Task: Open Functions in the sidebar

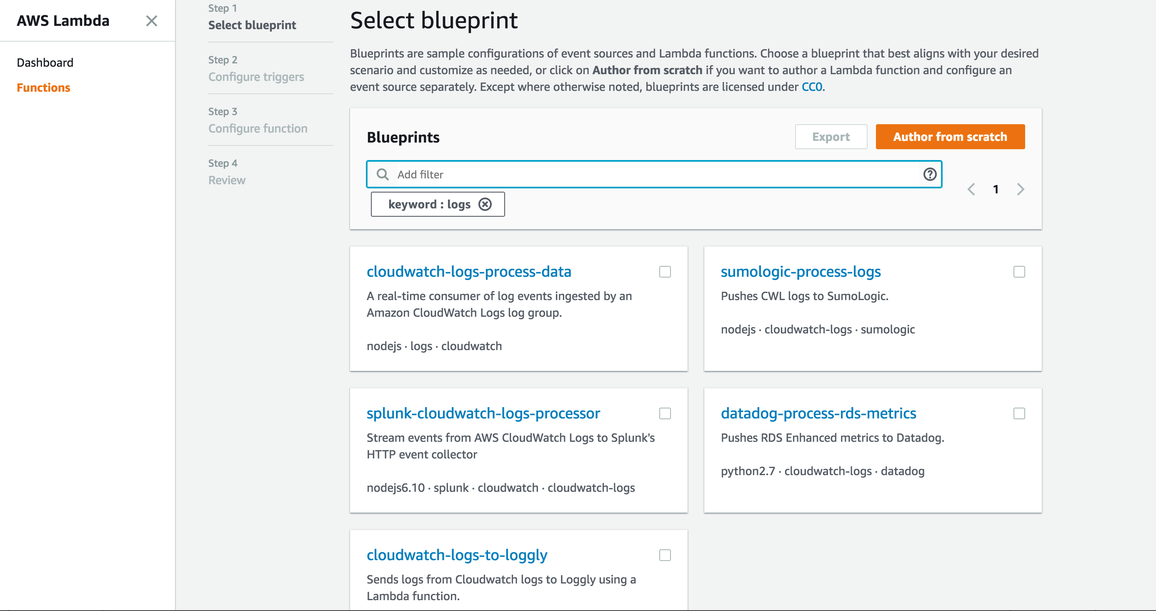Action: click(43, 88)
